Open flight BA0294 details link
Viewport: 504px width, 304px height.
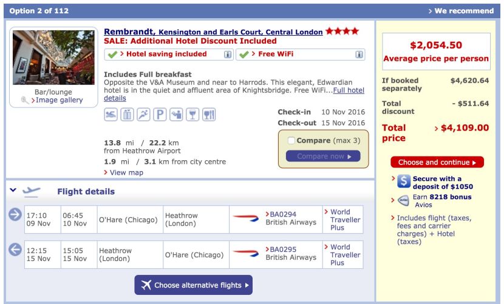(x=282, y=214)
